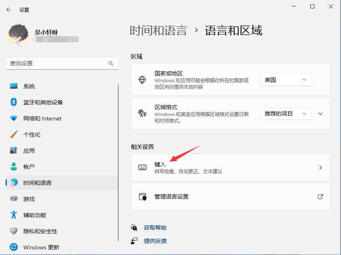This screenshot has height=255, width=341.
Task: Open 辅助功能 settings
Action: pyautogui.click(x=31, y=215)
